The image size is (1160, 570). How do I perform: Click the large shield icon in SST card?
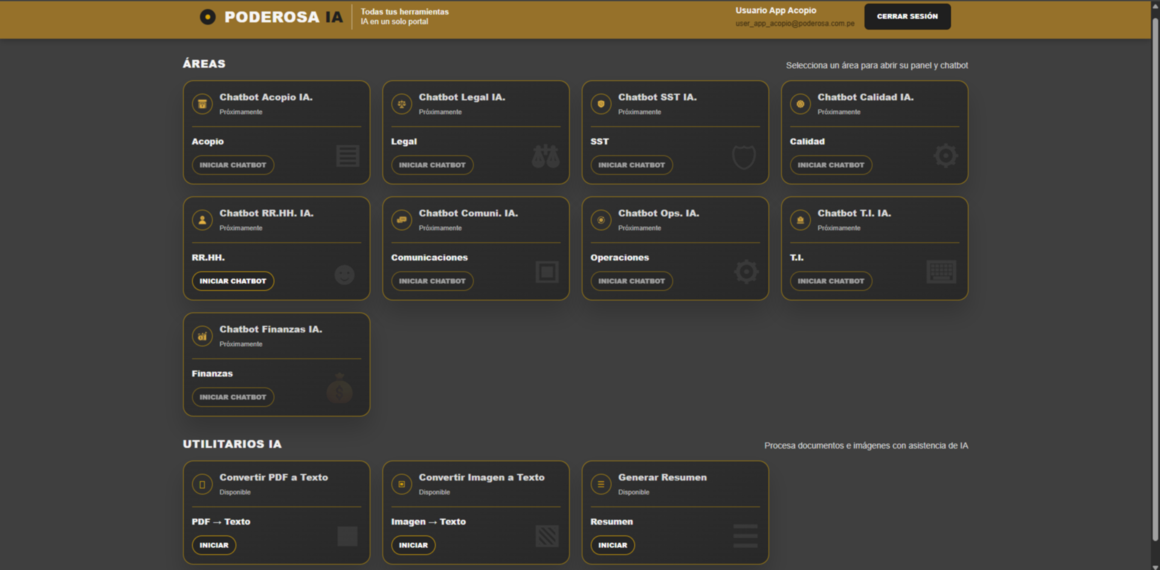click(744, 157)
